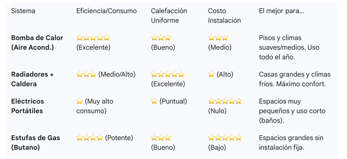Select the "El mejor para..." column header
Screen dimensions: 347x159
[281, 11]
